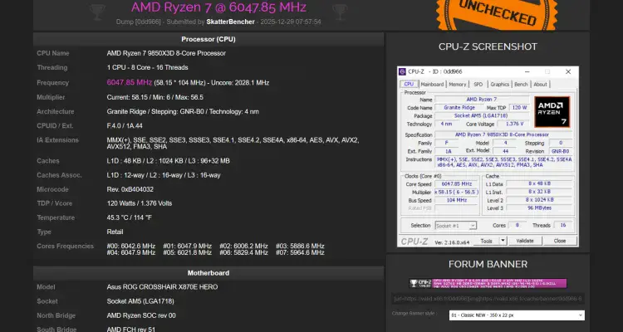Click the Type value Retail
This screenshot has width=623, height=332.
coord(115,232)
